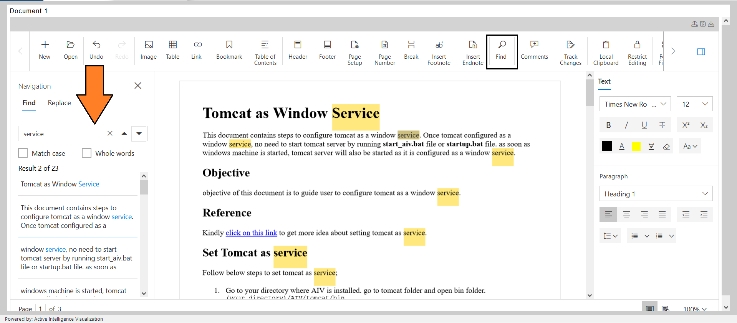
Task: Toggle Italic formatting
Action: 626,125
